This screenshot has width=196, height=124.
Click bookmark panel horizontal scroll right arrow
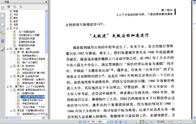pos(43,118)
